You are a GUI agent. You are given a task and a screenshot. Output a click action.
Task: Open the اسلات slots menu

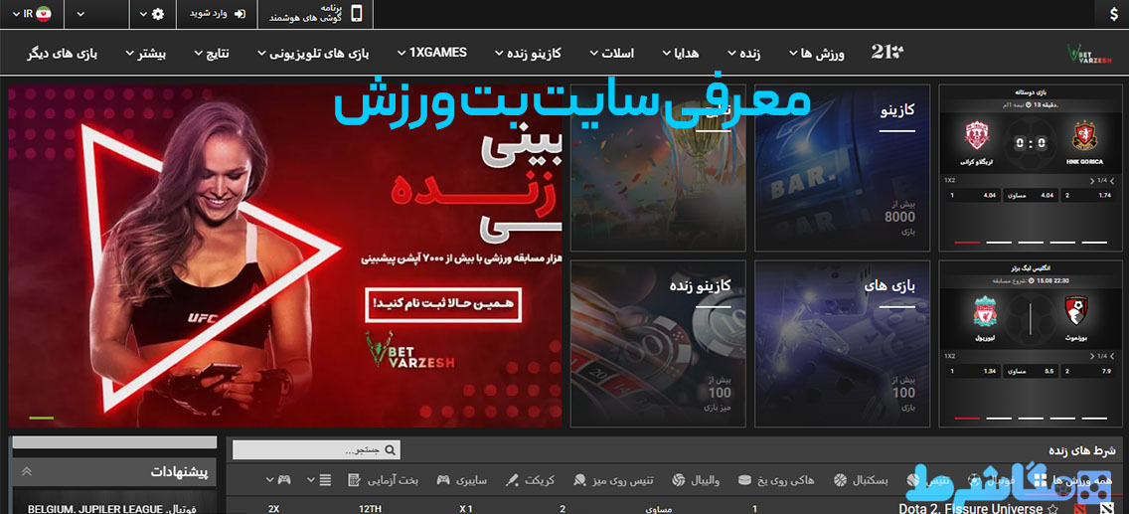click(612, 54)
